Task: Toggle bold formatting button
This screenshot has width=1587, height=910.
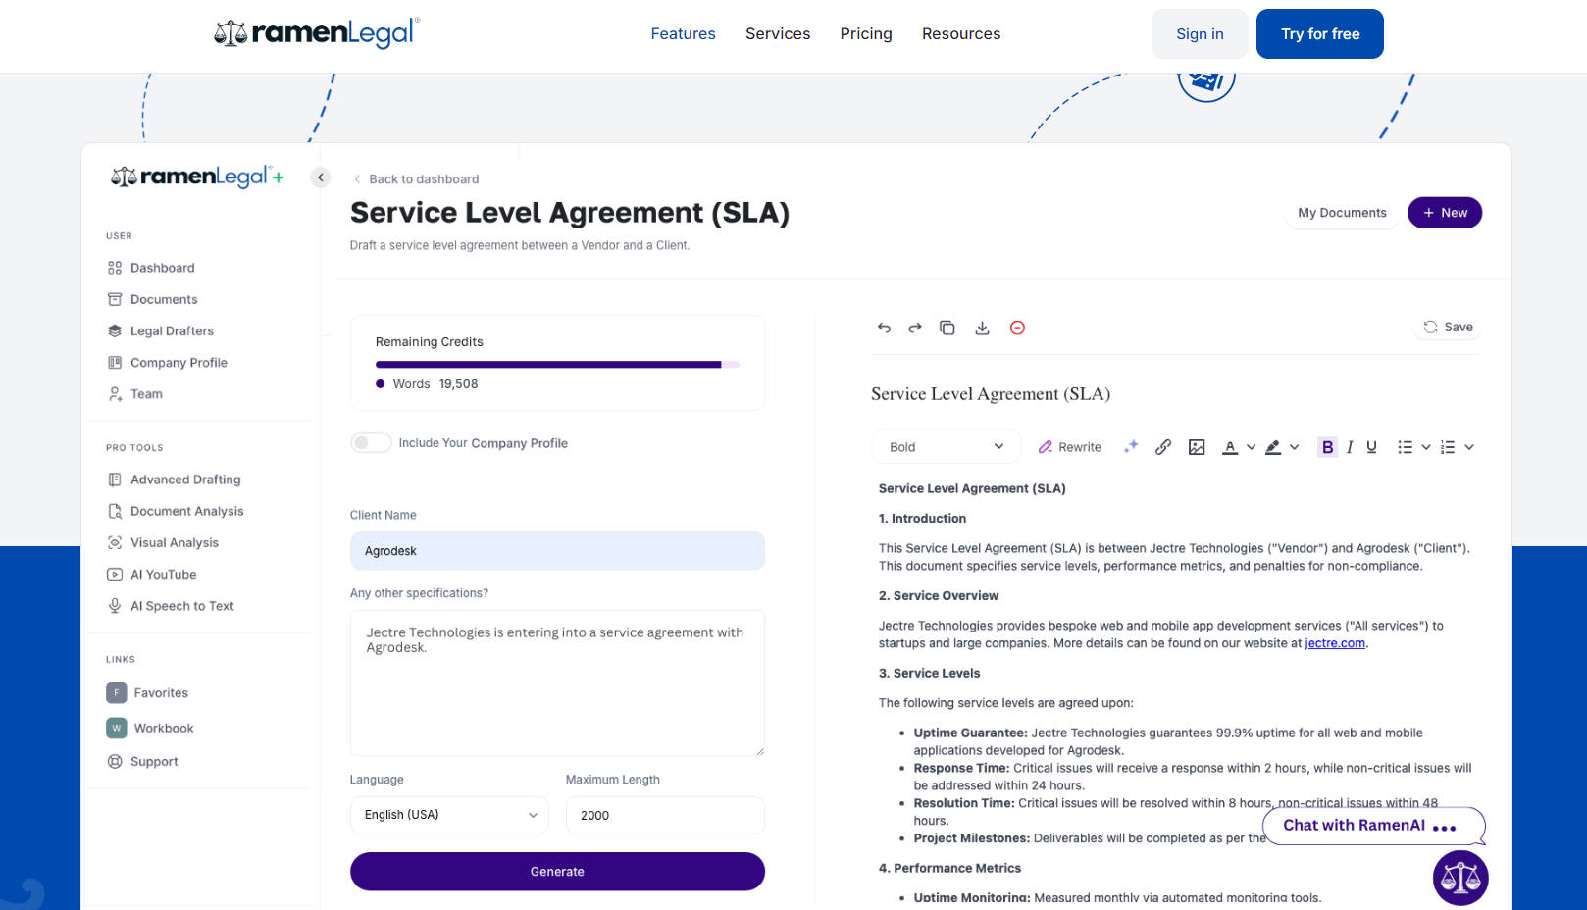Action: [1327, 447]
